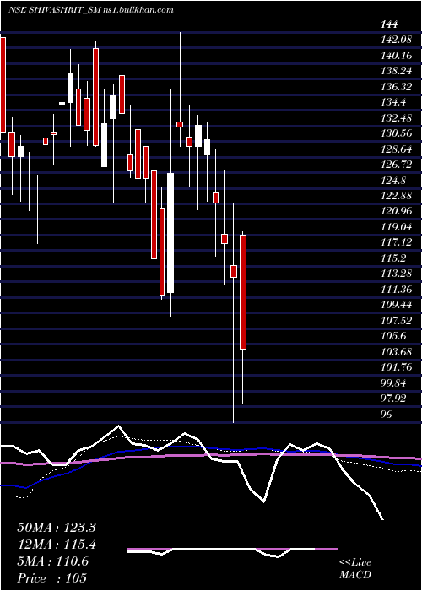The width and height of the screenshot is (422, 591).
Task: Click the 130.56 price axis label
Action: click(396, 133)
